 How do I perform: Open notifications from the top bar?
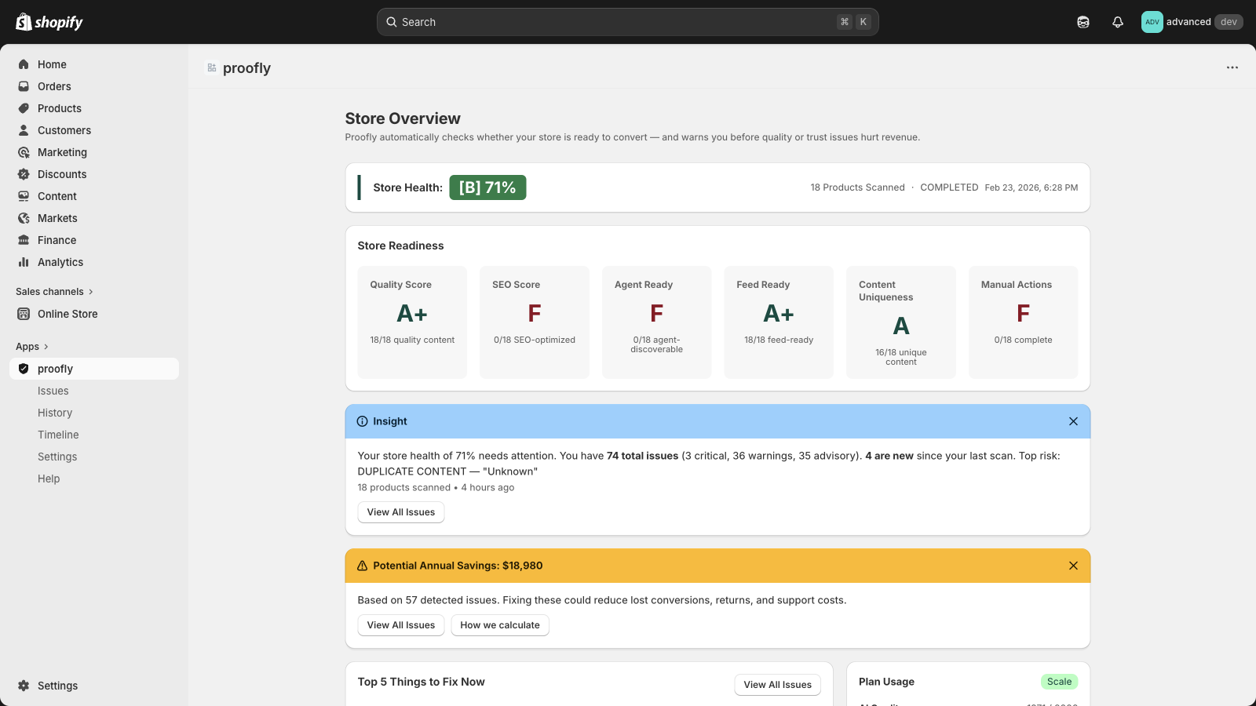(1117, 22)
